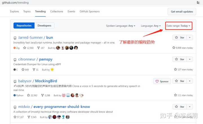Open the Language: Any dropdown

coord(151,26)
